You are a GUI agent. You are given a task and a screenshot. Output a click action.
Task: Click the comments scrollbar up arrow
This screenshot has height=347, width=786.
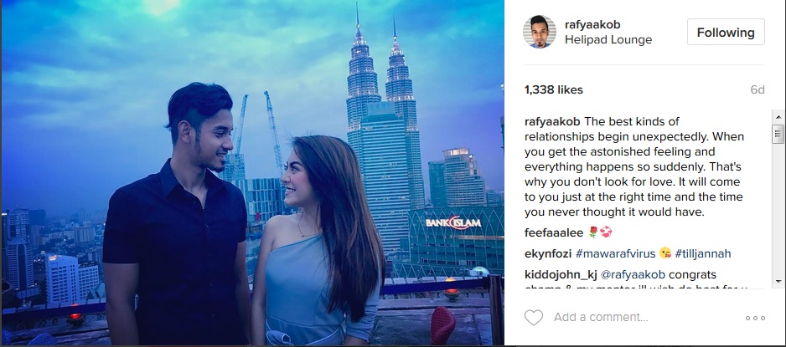click(x=778, y=117)
